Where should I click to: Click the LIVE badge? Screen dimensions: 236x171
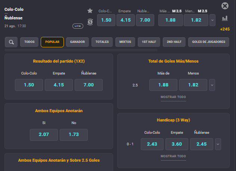78,26
